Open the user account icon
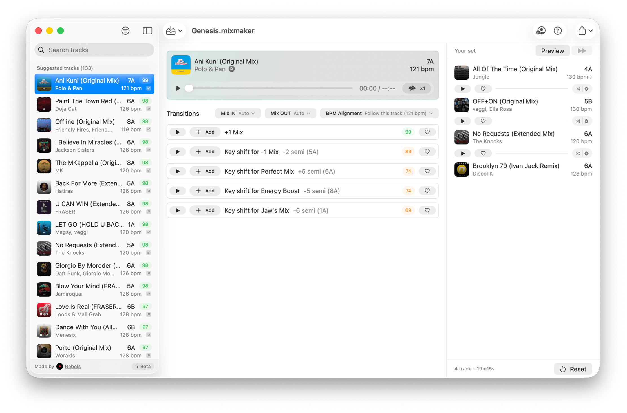This screenshot has width=627, height=413. point(540,30)
